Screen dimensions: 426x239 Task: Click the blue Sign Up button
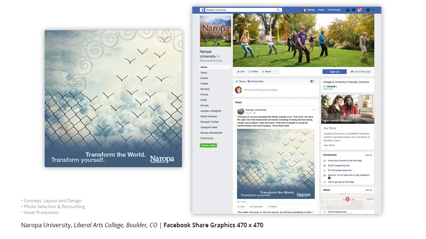334,72
